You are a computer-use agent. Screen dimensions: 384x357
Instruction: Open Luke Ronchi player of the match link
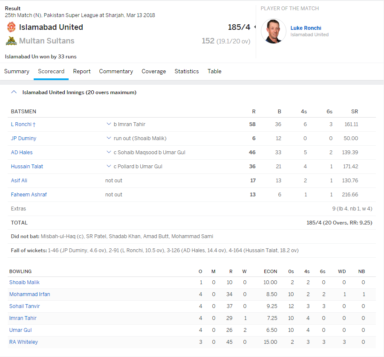[x=306, y=28]
